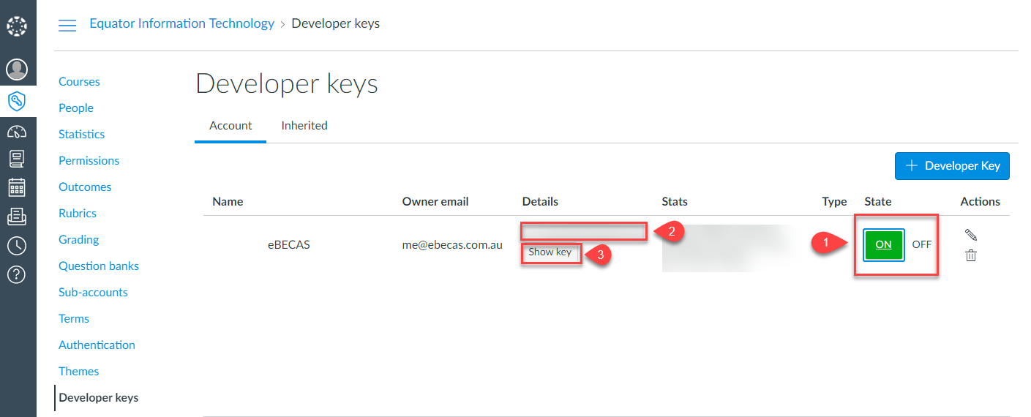
Task: Delete eBECAS key with trash icon
Action: 971,255
